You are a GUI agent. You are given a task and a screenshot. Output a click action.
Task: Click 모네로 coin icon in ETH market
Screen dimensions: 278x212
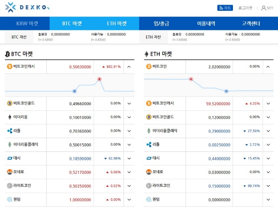click(149, 172)
